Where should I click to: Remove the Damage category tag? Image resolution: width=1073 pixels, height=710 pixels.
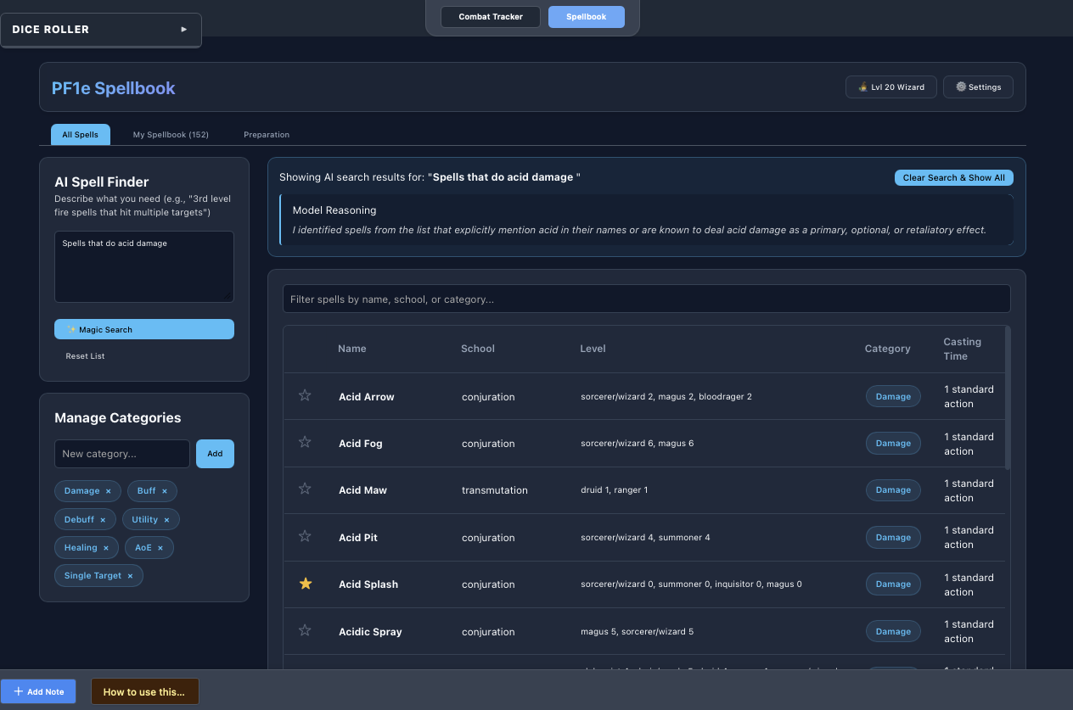point(109,491)
